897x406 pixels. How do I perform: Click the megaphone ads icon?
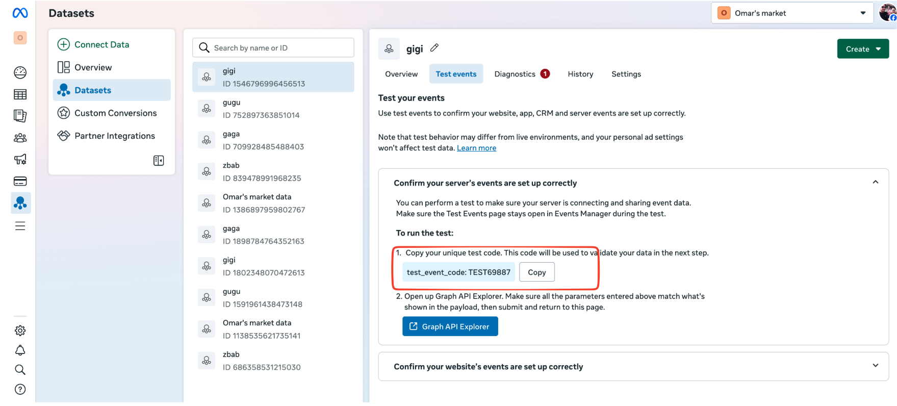[x=20, y=160]
